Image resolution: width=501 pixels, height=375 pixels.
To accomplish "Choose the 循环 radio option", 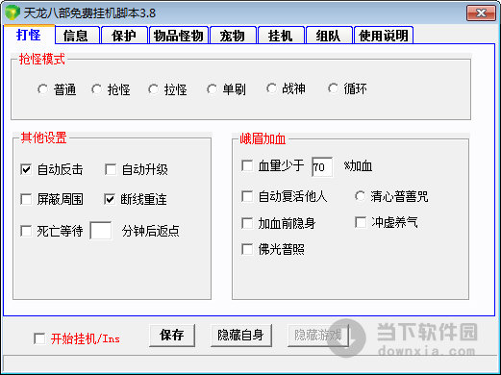I will (333, 88).
